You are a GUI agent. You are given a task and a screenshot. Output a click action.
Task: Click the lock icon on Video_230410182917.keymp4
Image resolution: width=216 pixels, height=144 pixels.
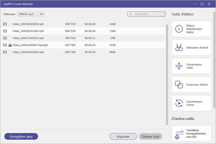[x=10, y=45]
